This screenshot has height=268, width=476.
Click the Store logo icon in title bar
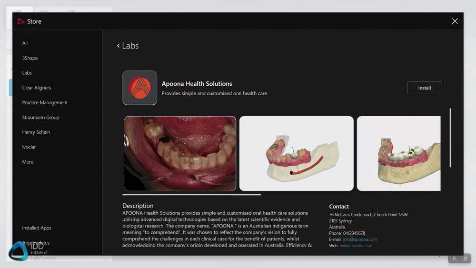tap(20, 21)
